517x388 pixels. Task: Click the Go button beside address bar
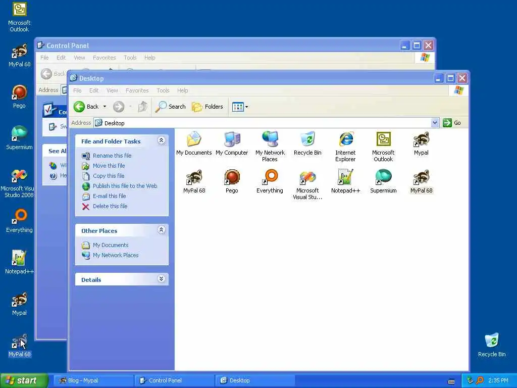[x=452, y=123]
